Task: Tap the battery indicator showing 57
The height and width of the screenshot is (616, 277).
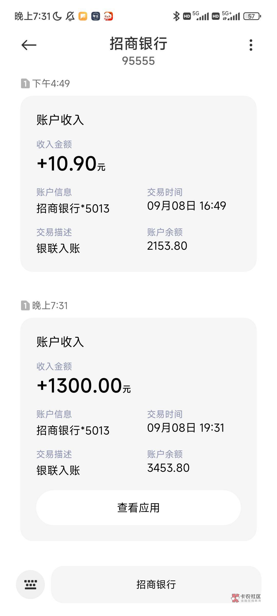Action: click(252, 16)
